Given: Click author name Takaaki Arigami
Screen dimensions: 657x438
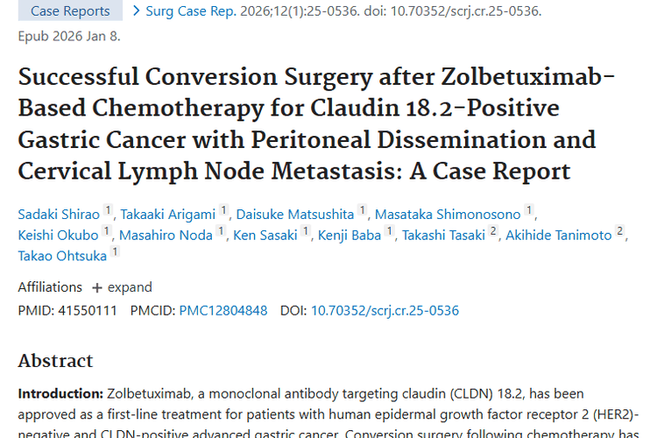Looking at the screenshot, I should pyautogui.click(x=167, y=214).
